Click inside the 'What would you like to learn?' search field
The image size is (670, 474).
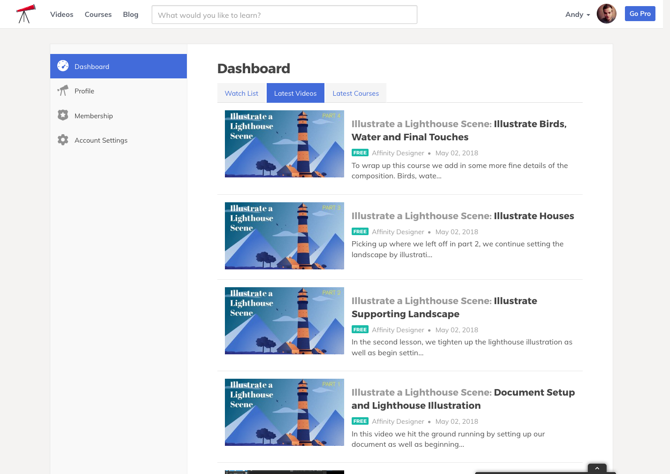pyautogui.click(x=284, y=15)
